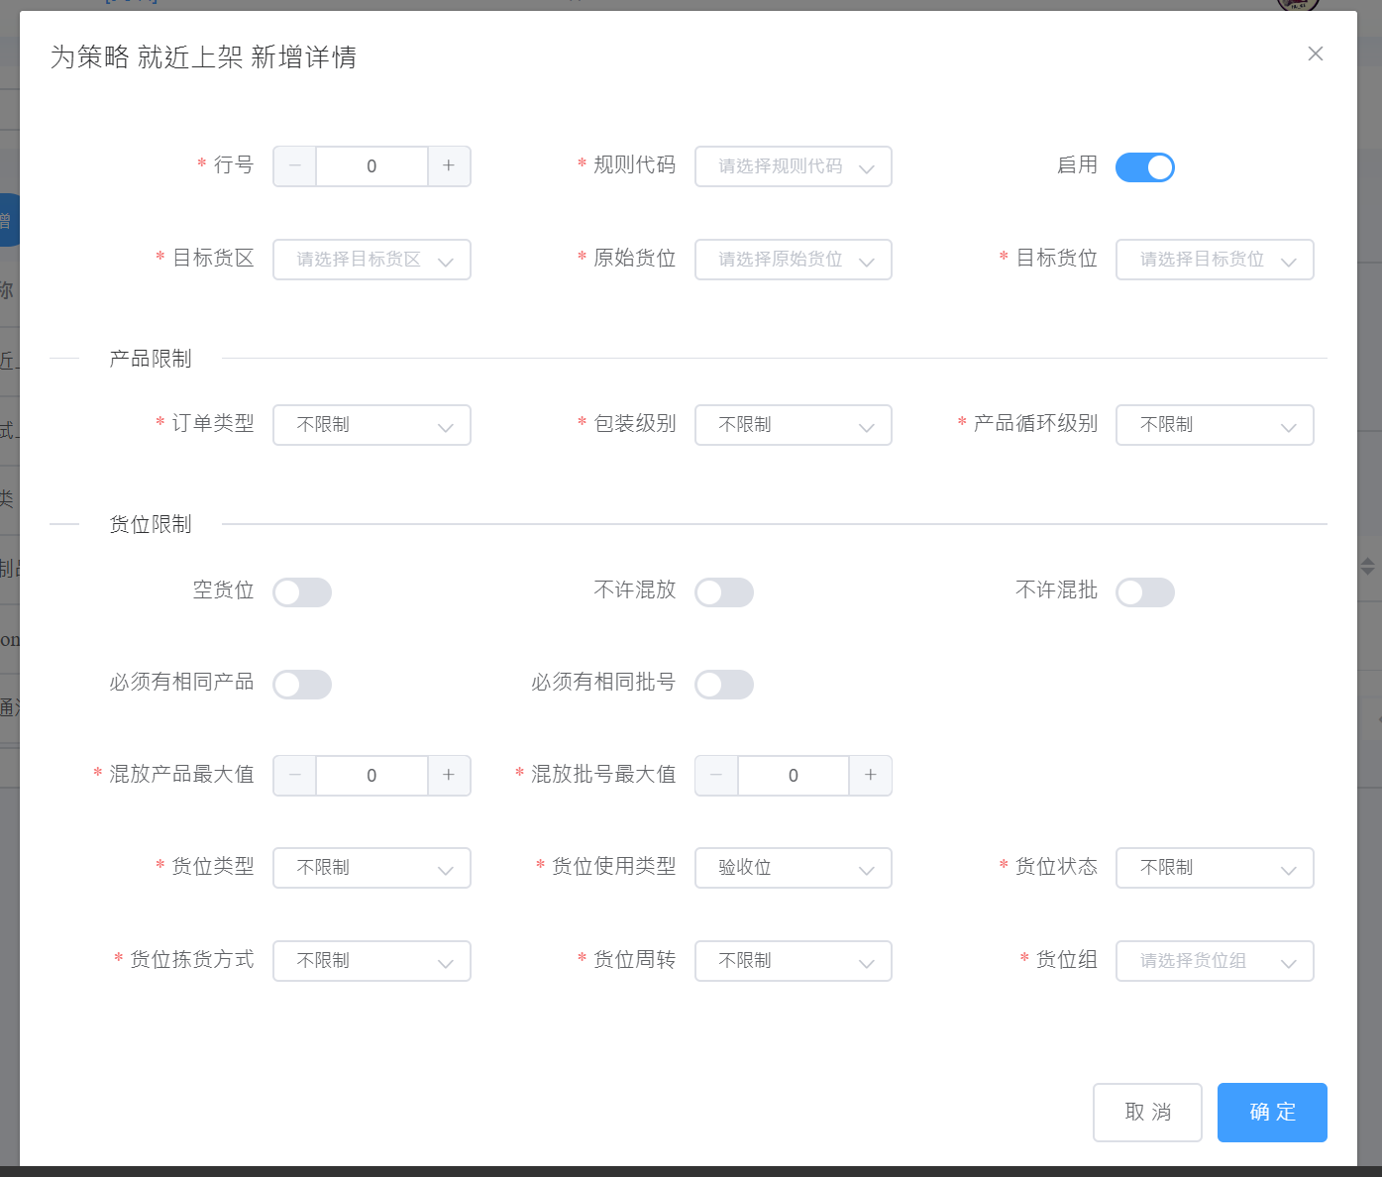Increase 混放批号最大值 with plus icon
1382x1177 pixels.
[x=870, y=776]
